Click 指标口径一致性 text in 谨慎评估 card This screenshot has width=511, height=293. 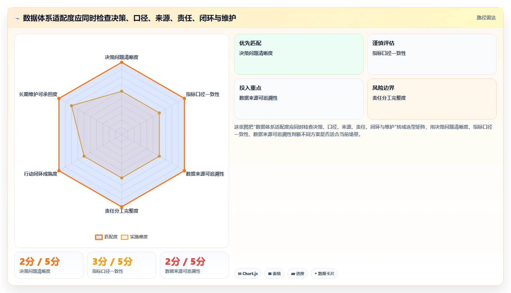click(389, 53)
